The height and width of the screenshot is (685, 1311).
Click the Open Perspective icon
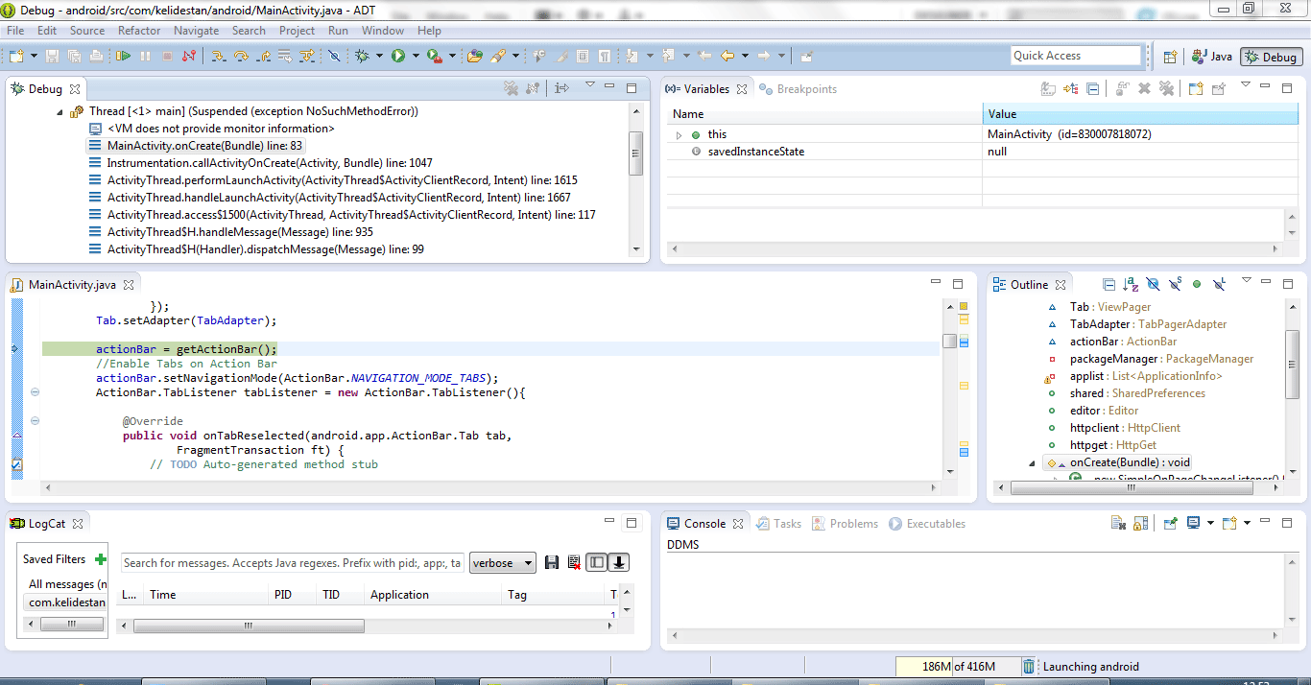(x=1170, y=57)
